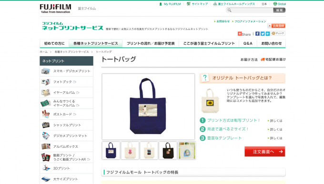Screen dimensions: 324x184
Task: Open the 各種ネットプリントサービス tab
Action: pos(96,44)
